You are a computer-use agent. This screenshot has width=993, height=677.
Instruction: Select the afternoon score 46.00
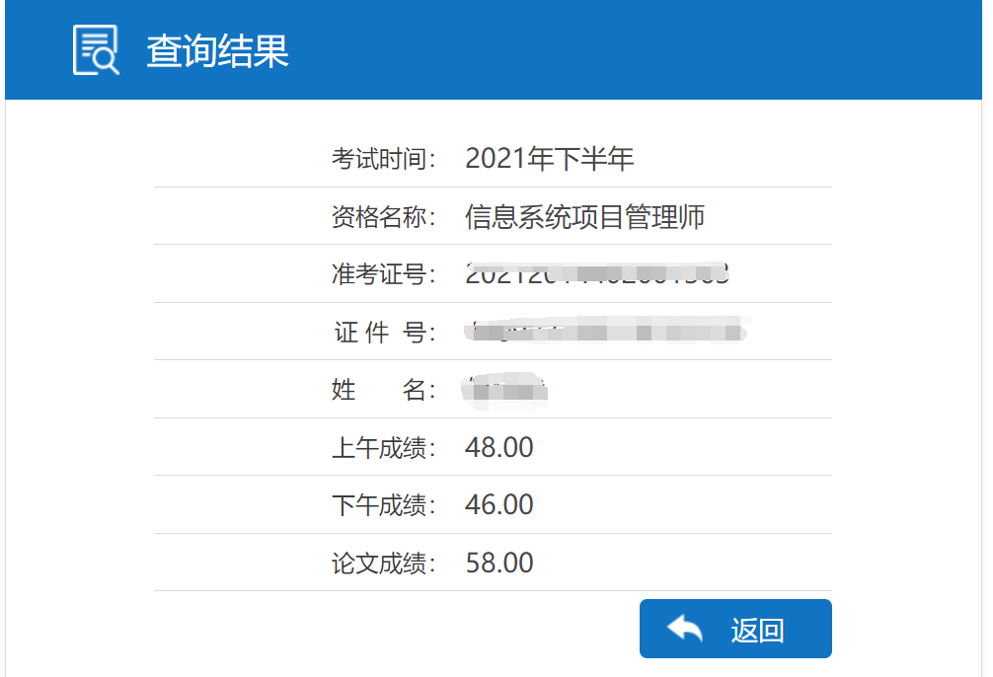(498, 505)
